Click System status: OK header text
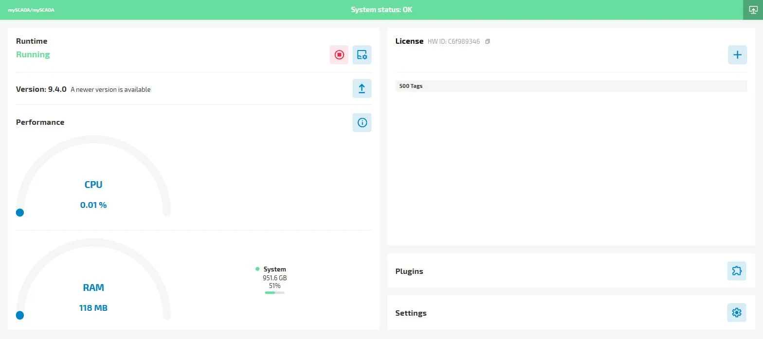 [x=381, y=10]
